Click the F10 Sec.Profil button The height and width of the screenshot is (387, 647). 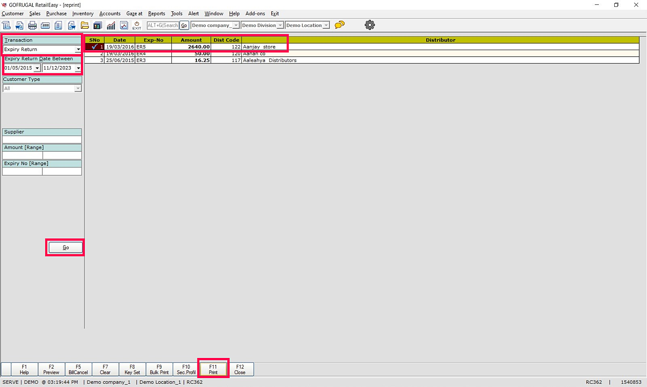(x=186, y=370)
